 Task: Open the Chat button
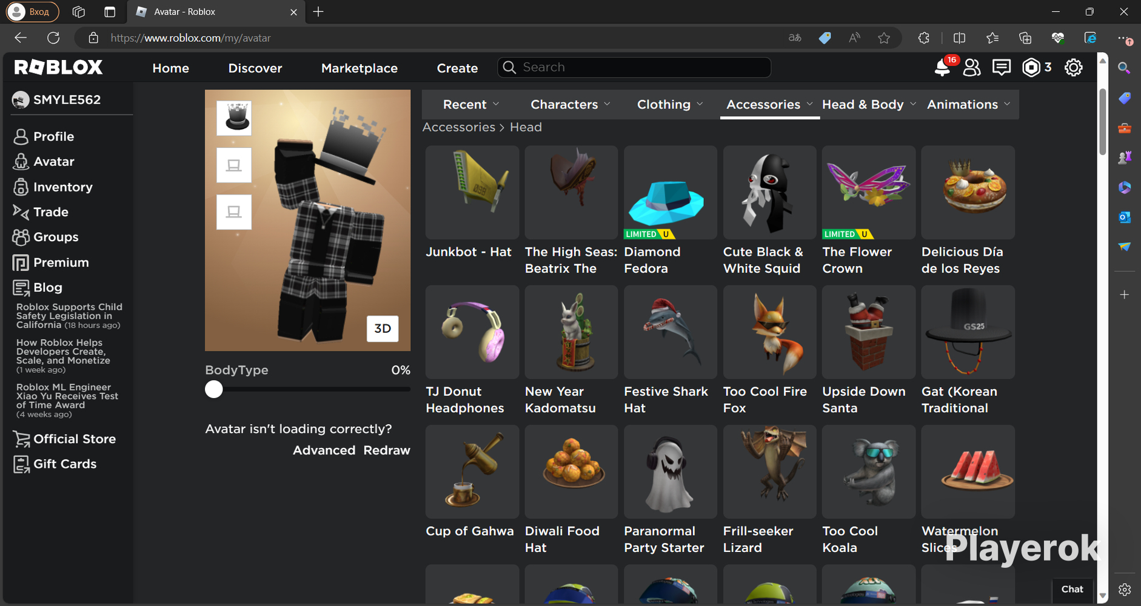[1072, 589]
